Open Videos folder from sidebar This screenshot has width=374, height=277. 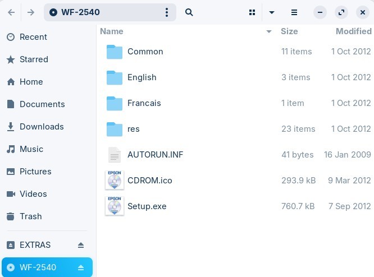48,194
